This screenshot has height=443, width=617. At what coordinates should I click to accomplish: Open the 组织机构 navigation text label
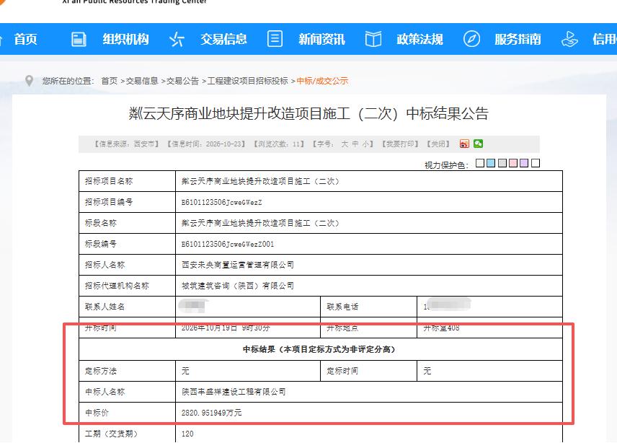125,39
